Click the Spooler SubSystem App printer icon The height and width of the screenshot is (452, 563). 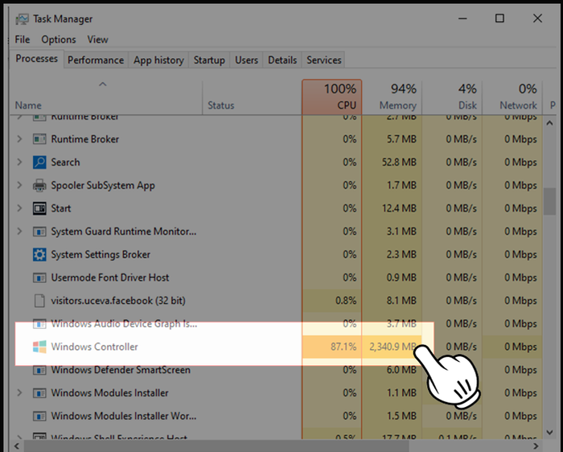(39, 185)
